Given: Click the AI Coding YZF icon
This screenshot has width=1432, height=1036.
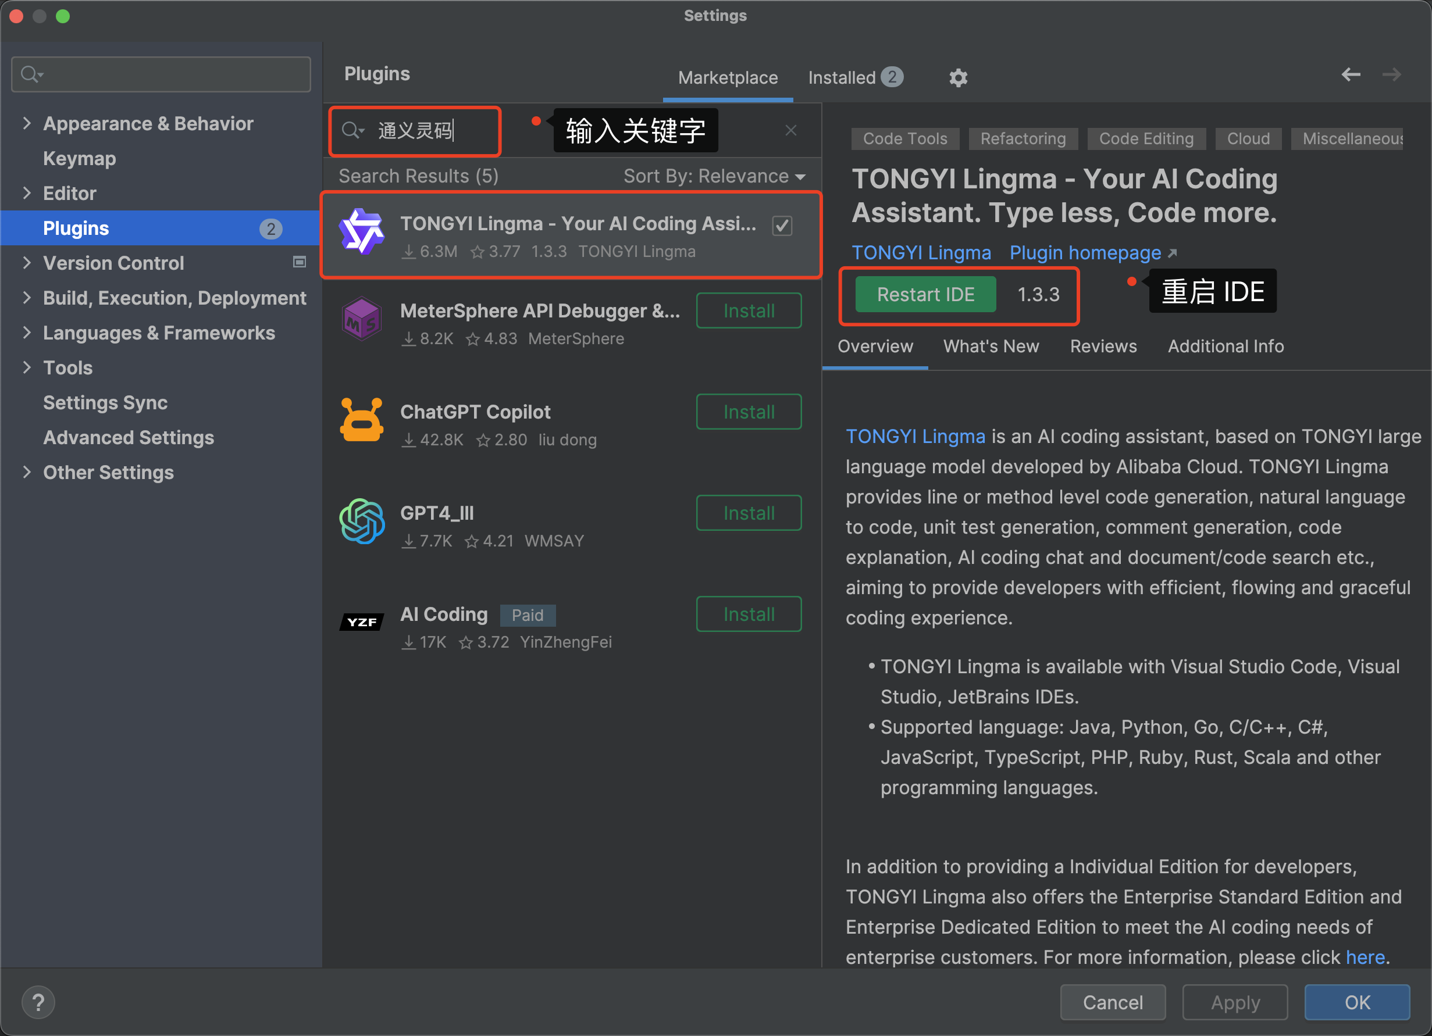Looking at the screenshot, I should pyautogui.click(x=362, y=622).
